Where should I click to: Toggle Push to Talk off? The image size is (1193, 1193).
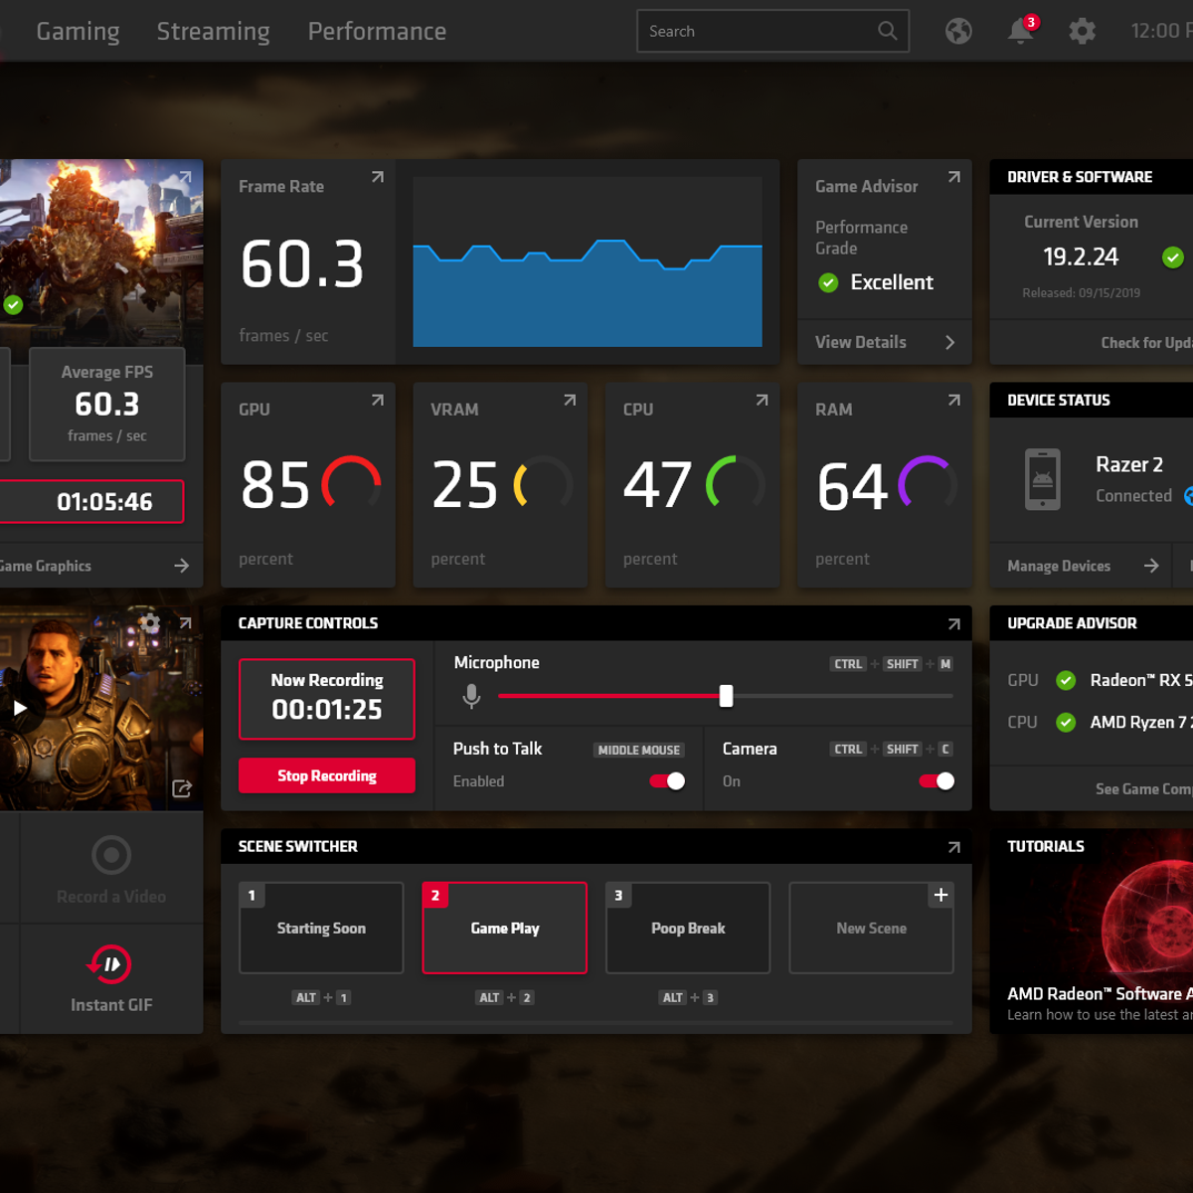[664, 781]
